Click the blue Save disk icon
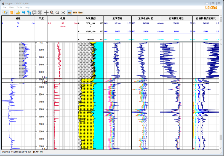Screen dimensions: 224x156 click(23, 13)
